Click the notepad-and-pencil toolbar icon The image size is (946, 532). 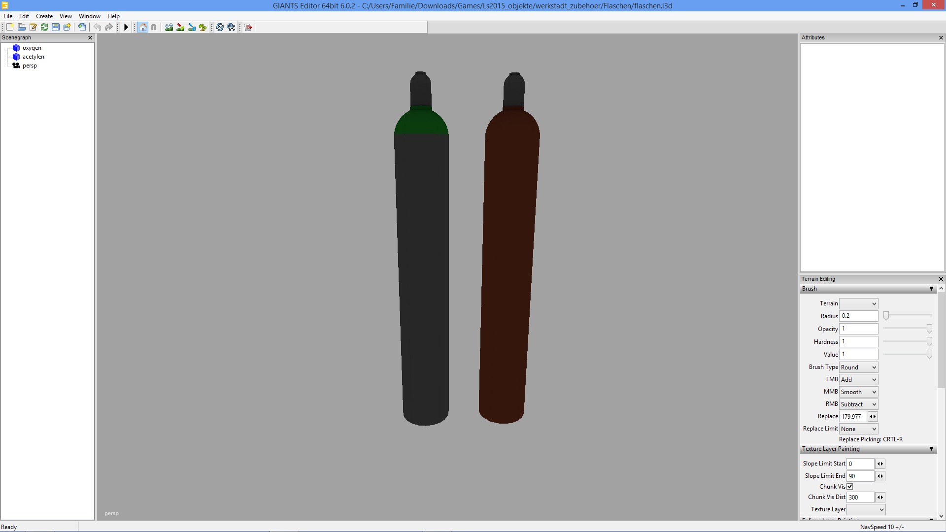point(33,27)
